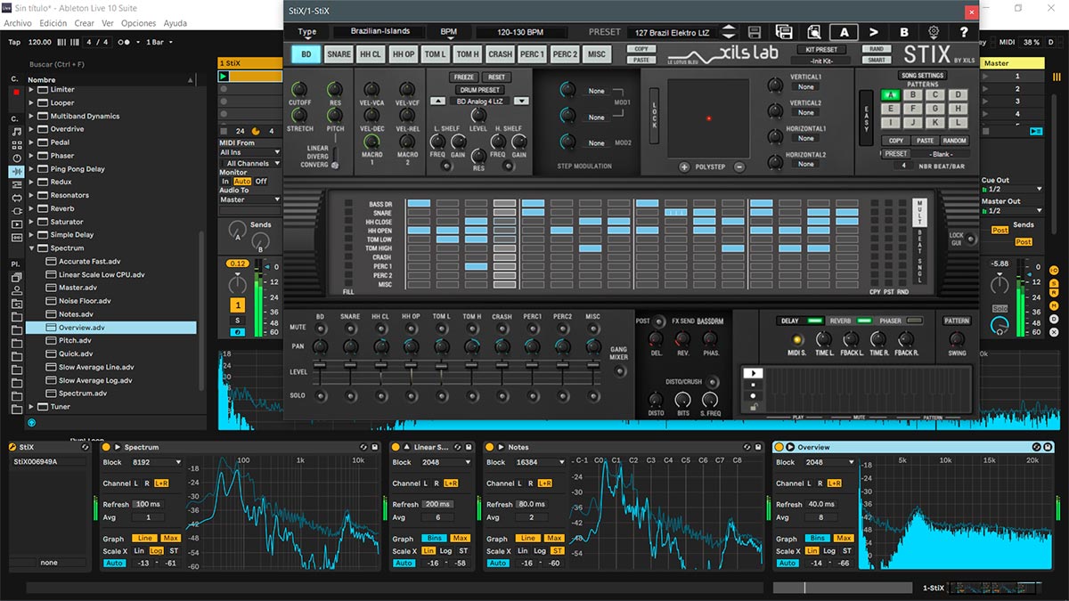Select pattern B button
This screenshot has width=1069, height=601.
coord(912,95)
